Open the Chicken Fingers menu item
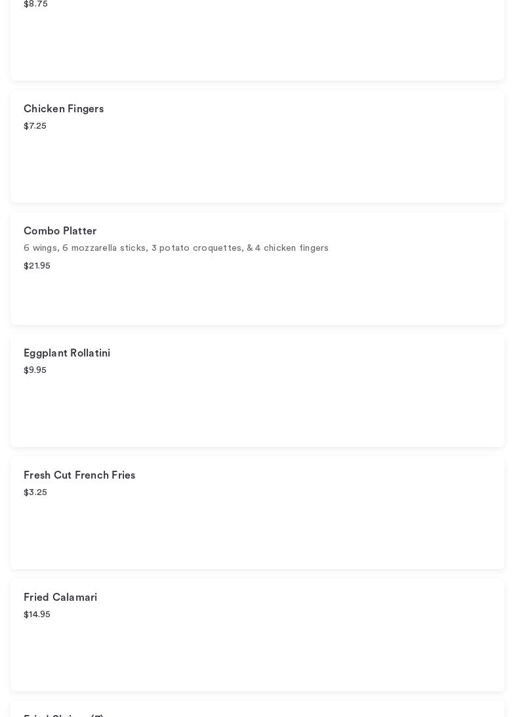Image resolution: width=515 pixels, height=717 pixels. (x=64, y=109)
